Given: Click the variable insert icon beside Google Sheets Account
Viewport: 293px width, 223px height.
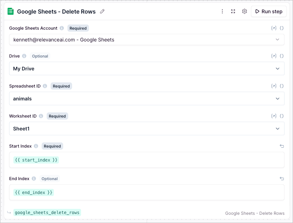Looking at the screenshot, I should pyautogui.click(x=274, y=28).
